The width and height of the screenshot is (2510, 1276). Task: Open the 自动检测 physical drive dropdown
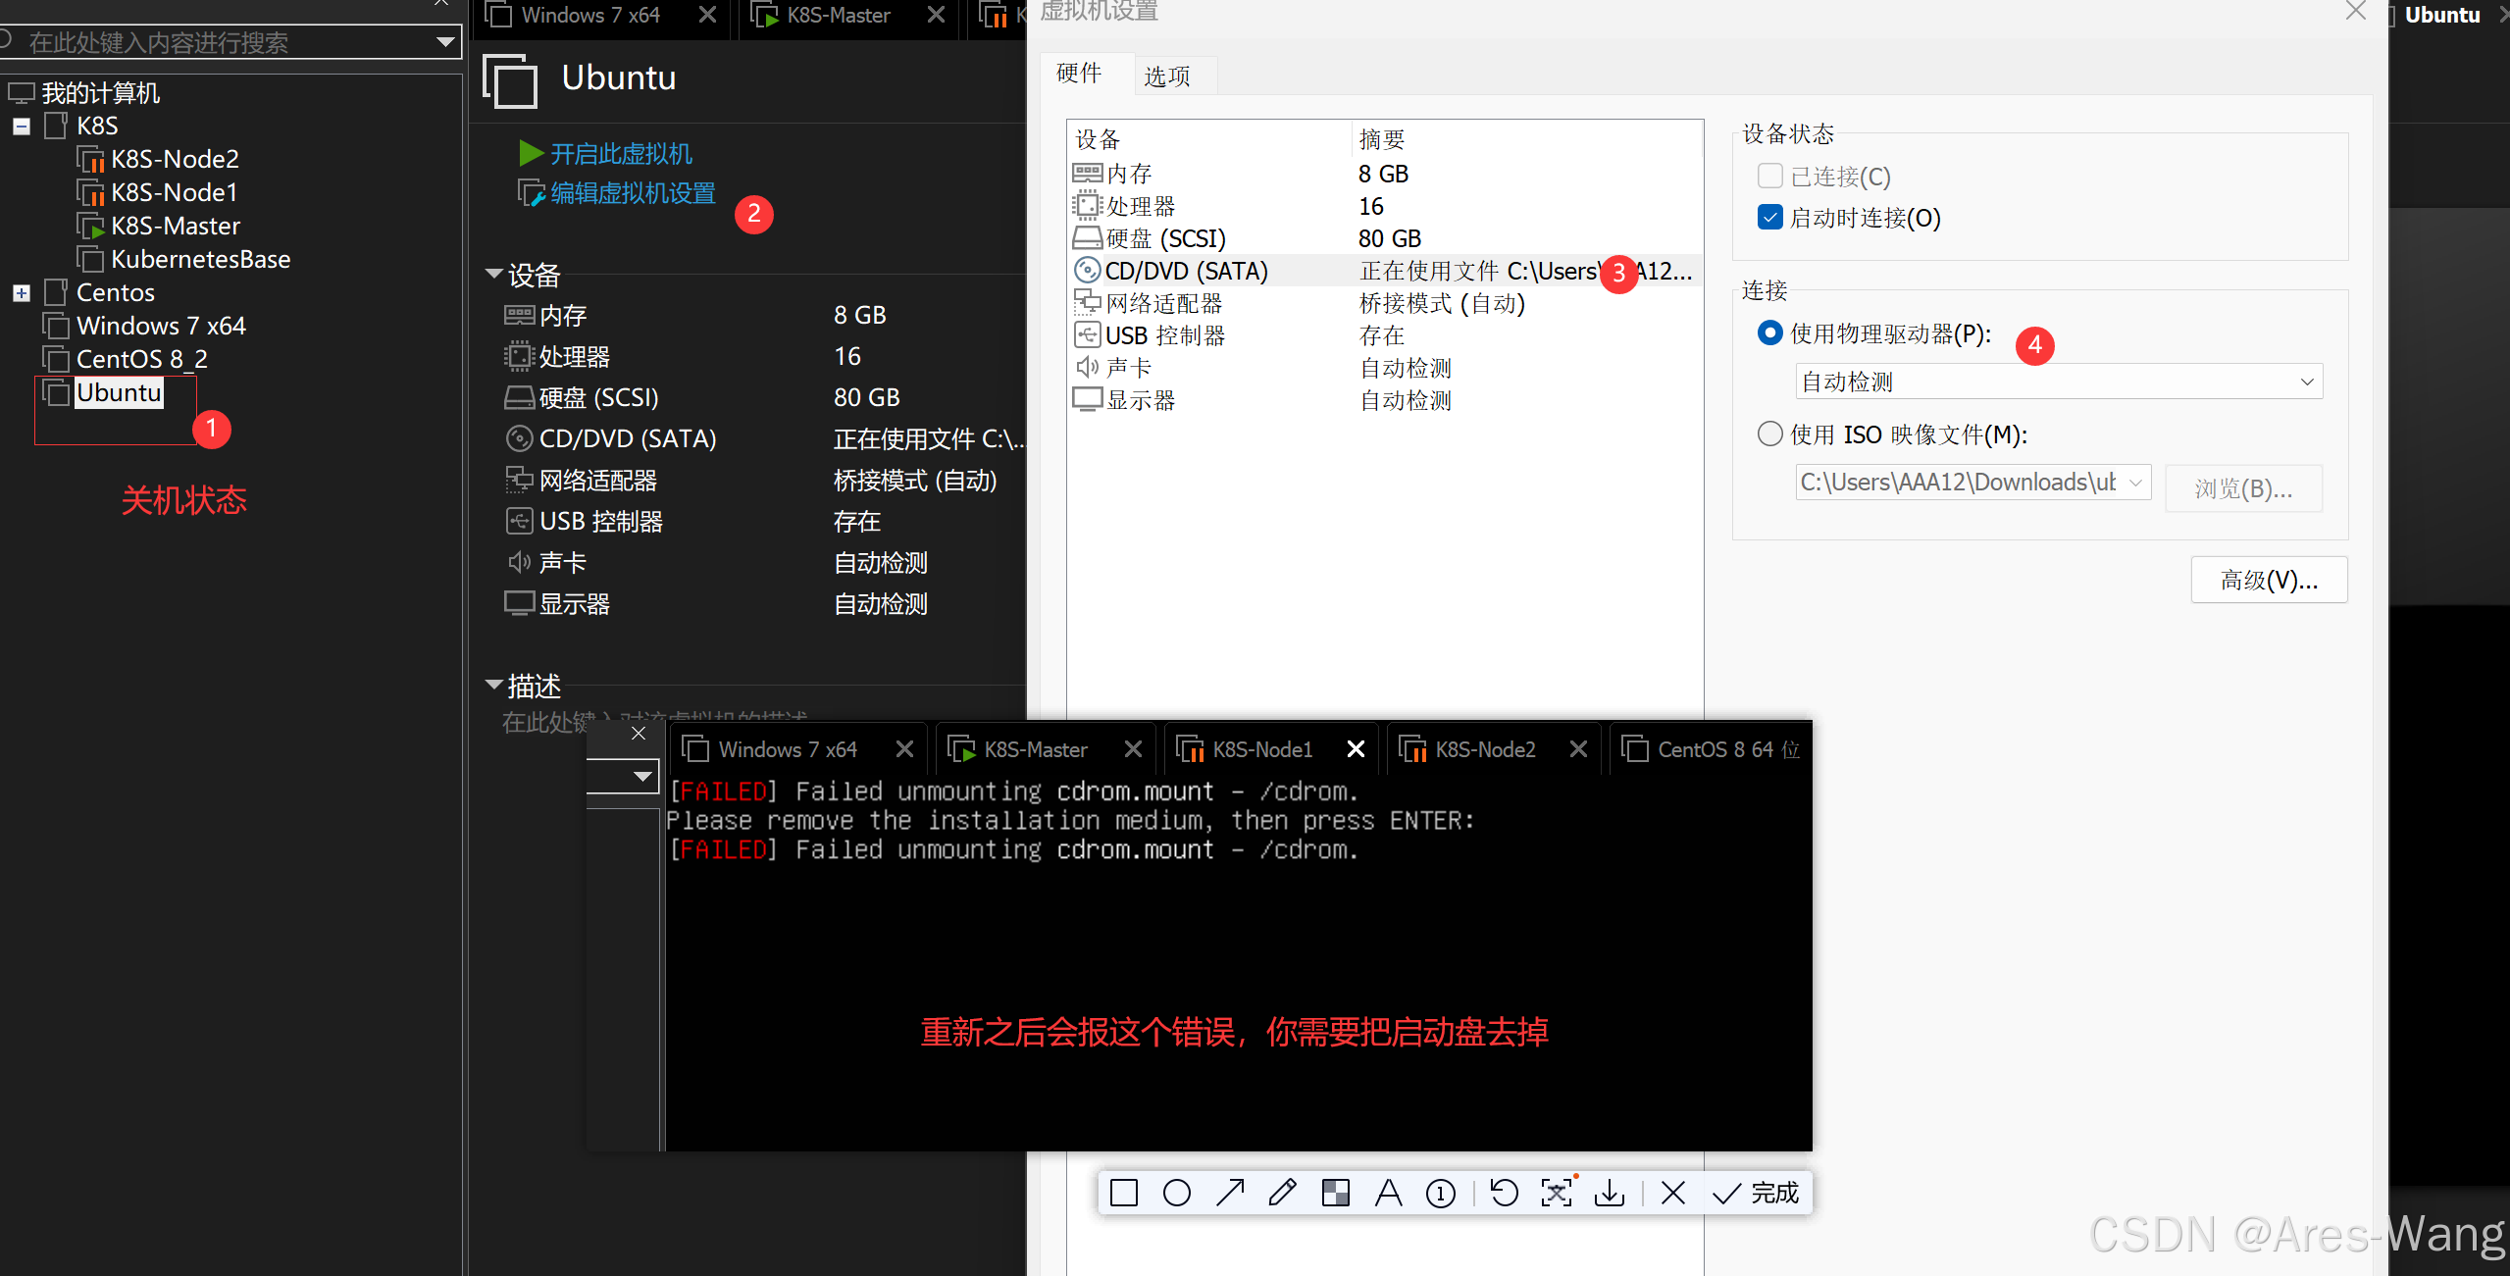pyautogui.click(x=2059, y=382)
